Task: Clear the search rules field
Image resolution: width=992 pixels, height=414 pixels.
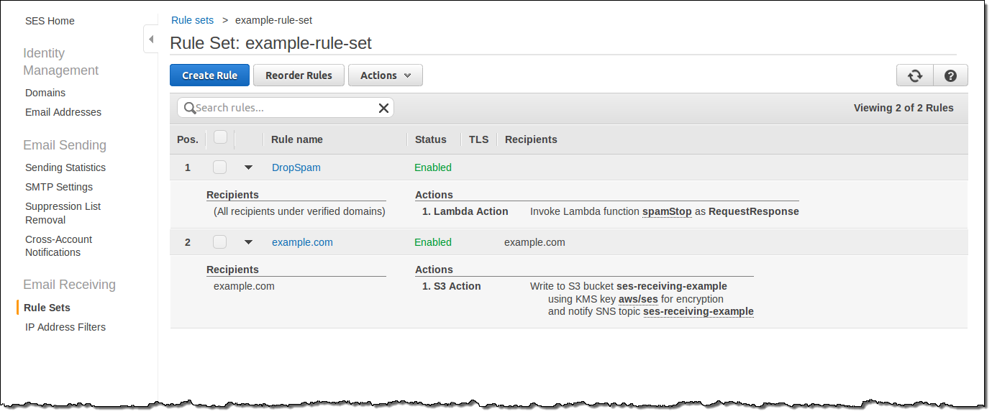Action: point(383,107)
